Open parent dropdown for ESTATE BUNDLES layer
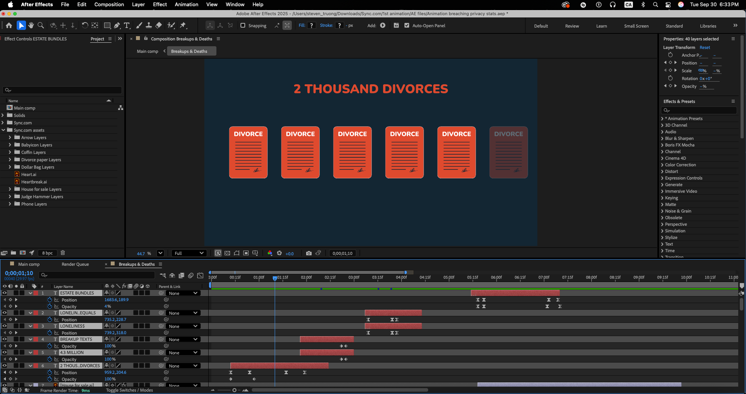 pyautogui.click(x=183, y=293)
